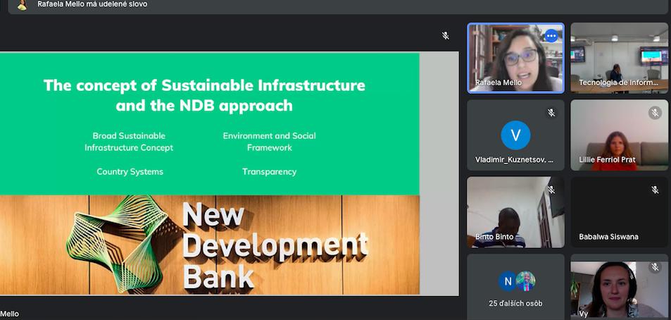The image size is (671, 320).
Task: Click 'Broad Sustainable Infrastructure Concept' slide text
Action: [x=129, y=142]
